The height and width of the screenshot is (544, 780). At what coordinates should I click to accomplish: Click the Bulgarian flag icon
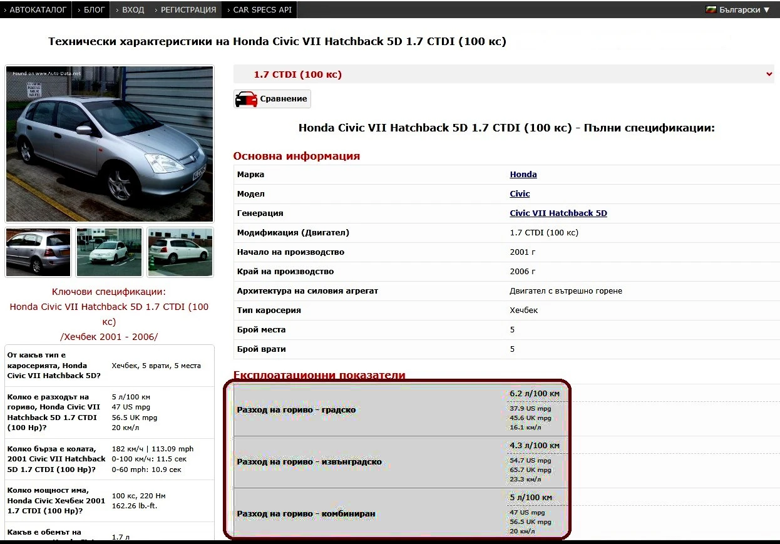711,9
